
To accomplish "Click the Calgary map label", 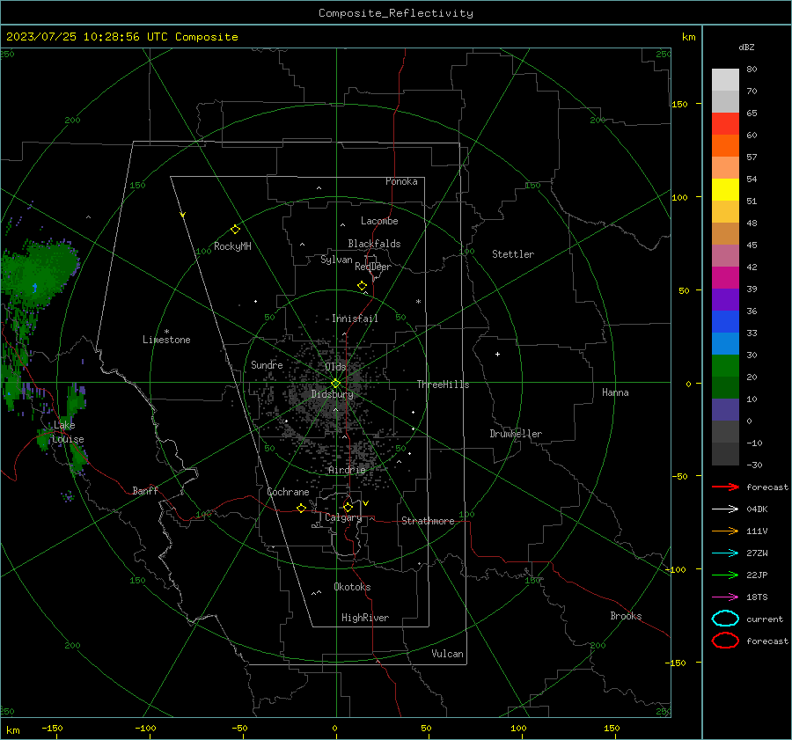I will [343, 517].
